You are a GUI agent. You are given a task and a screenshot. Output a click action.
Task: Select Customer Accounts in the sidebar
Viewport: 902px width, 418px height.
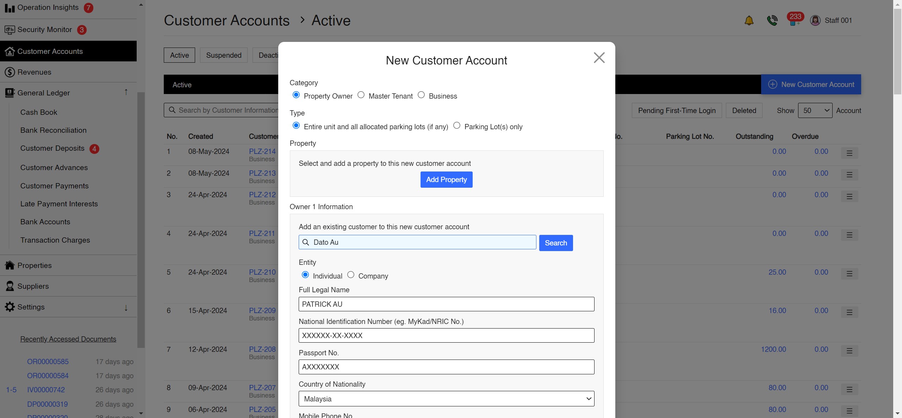[50, 51]
